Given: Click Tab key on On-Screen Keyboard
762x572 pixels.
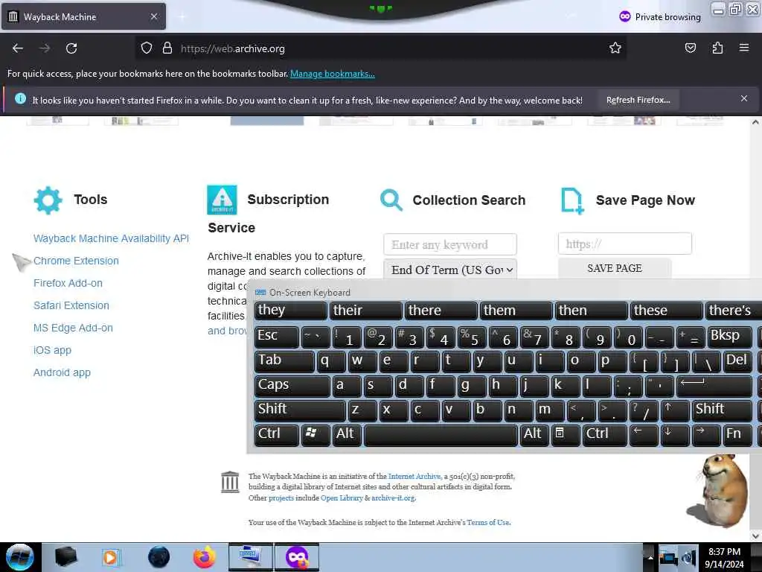Looking at the screenshot, I should point(284,361).
